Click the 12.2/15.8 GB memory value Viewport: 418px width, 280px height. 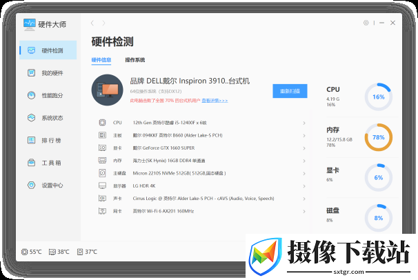(339, 139)
